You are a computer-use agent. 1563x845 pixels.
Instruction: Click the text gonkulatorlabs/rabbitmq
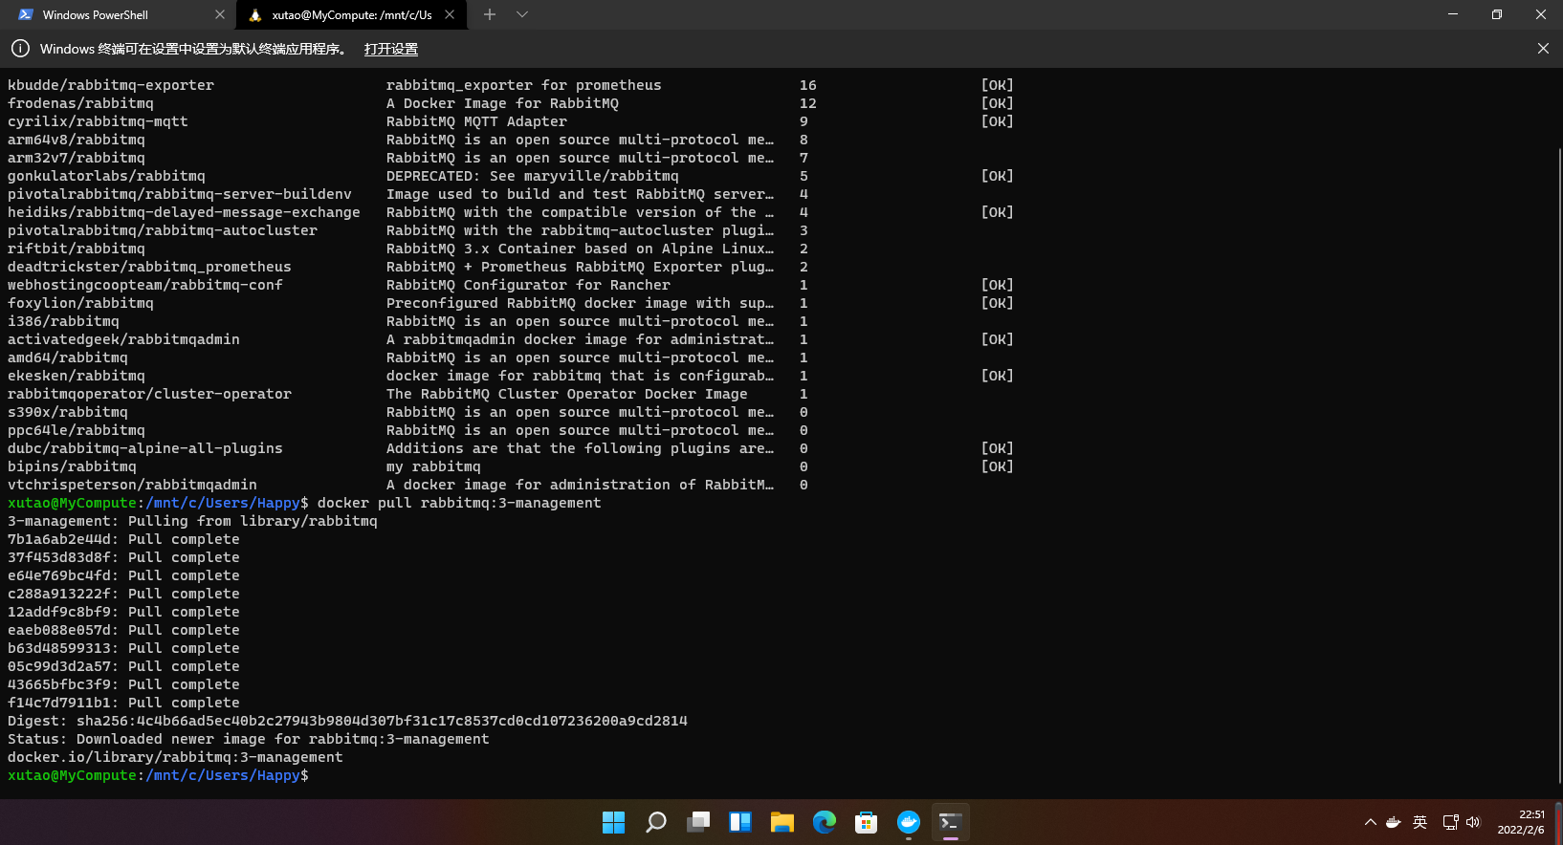click(x=106, y=176)
